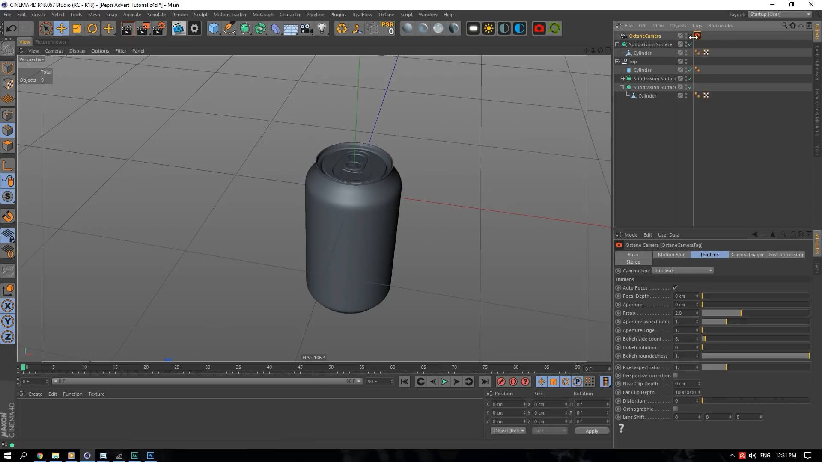Select the Rotate tool
822x462 pixels.
pyautogui.click(x=92, y=29)
